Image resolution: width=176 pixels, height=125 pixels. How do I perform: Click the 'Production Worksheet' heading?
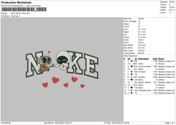[x=16, y=2]
